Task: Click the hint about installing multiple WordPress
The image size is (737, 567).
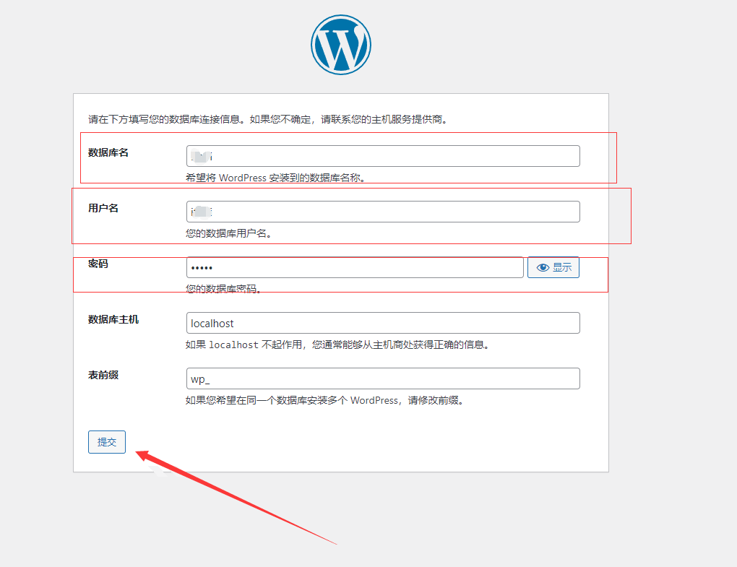Action: [x=324, y=400]
